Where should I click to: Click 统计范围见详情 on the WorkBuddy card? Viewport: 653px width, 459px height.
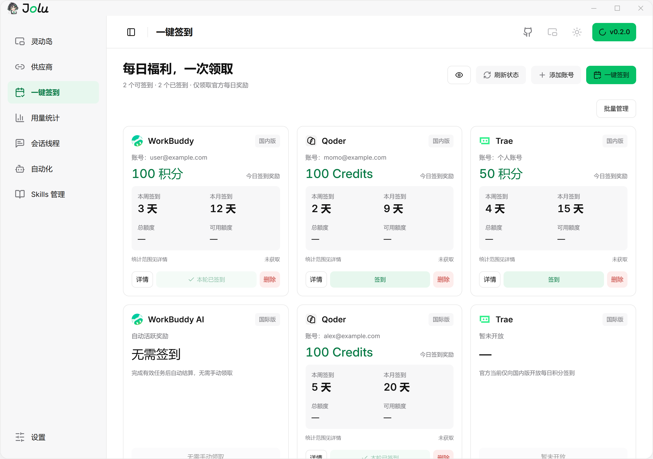tap(149, 259)
